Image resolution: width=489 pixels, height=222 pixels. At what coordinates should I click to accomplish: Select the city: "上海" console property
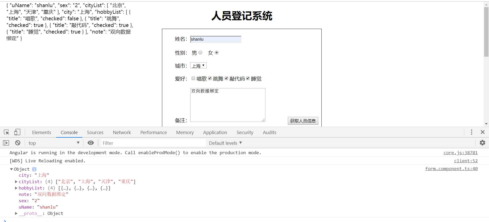click(34, 175)
